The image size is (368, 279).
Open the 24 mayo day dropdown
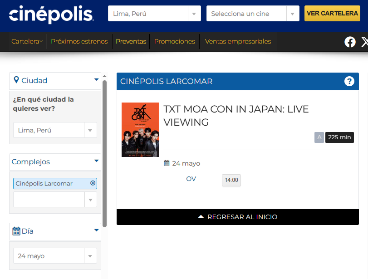55,255
